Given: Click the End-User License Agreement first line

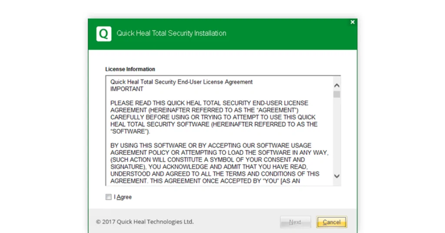Looking at the screenshot, I should coord(181,82).
